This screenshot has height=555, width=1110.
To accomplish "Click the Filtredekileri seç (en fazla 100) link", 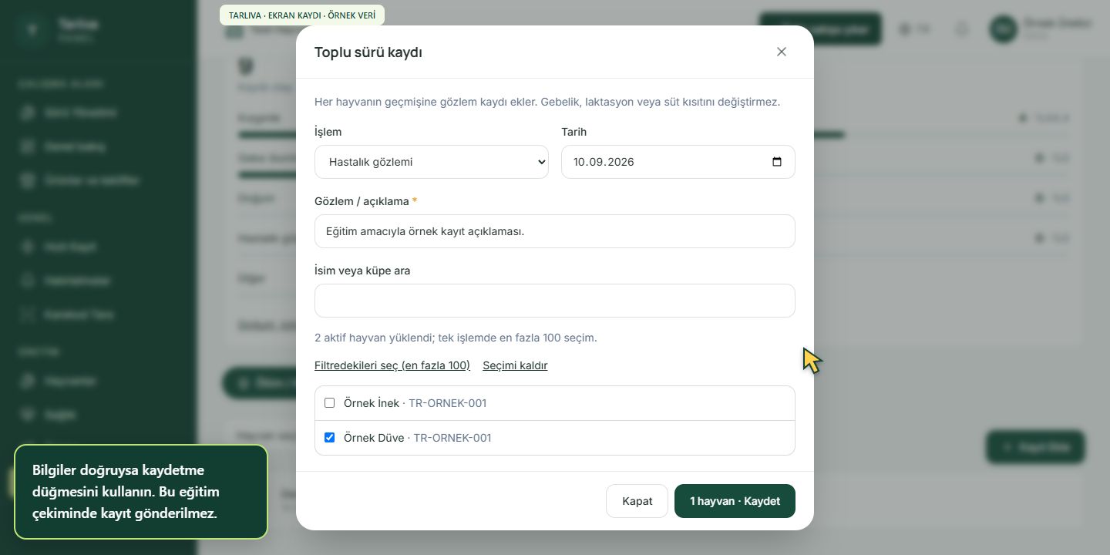I will coord(392,365).
